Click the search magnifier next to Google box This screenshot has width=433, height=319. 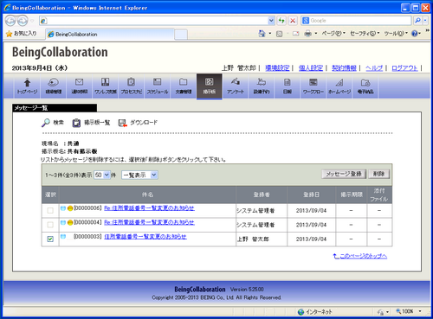(417, 21)
